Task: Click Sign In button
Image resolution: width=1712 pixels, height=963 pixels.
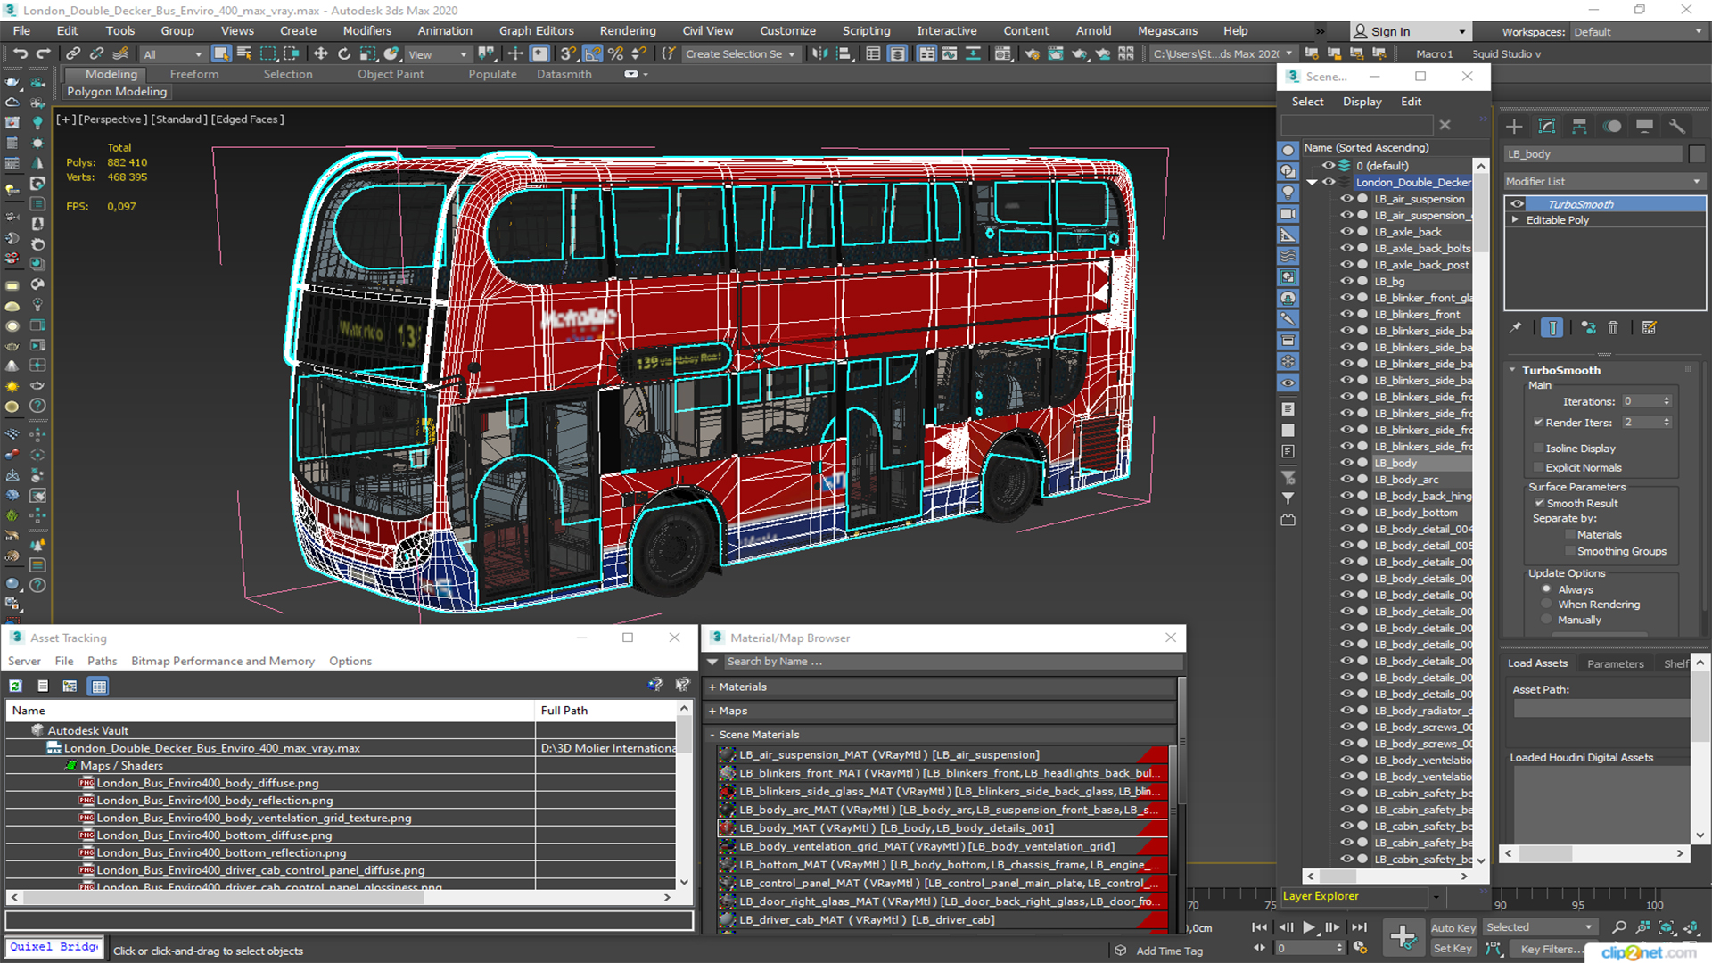Action: tap(1411, 32)
